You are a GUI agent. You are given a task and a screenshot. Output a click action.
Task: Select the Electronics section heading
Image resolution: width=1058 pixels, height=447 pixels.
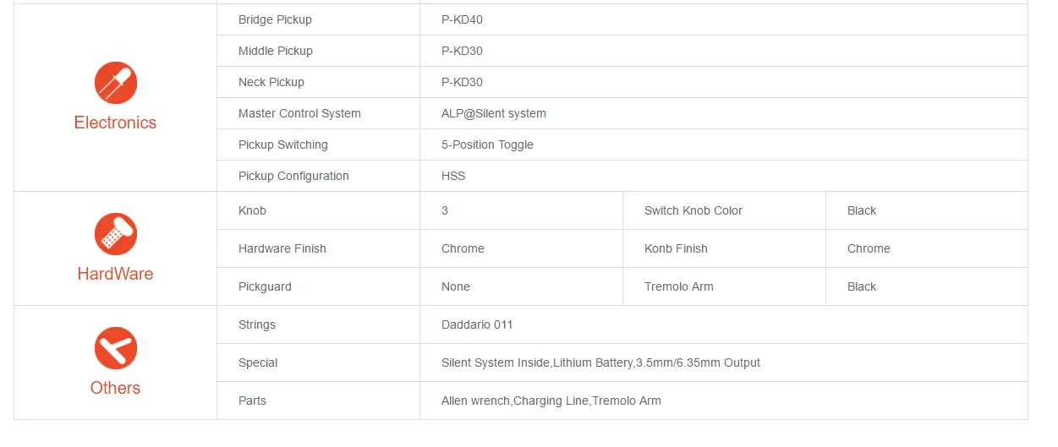pyautogui.click(x=115, y=123)
